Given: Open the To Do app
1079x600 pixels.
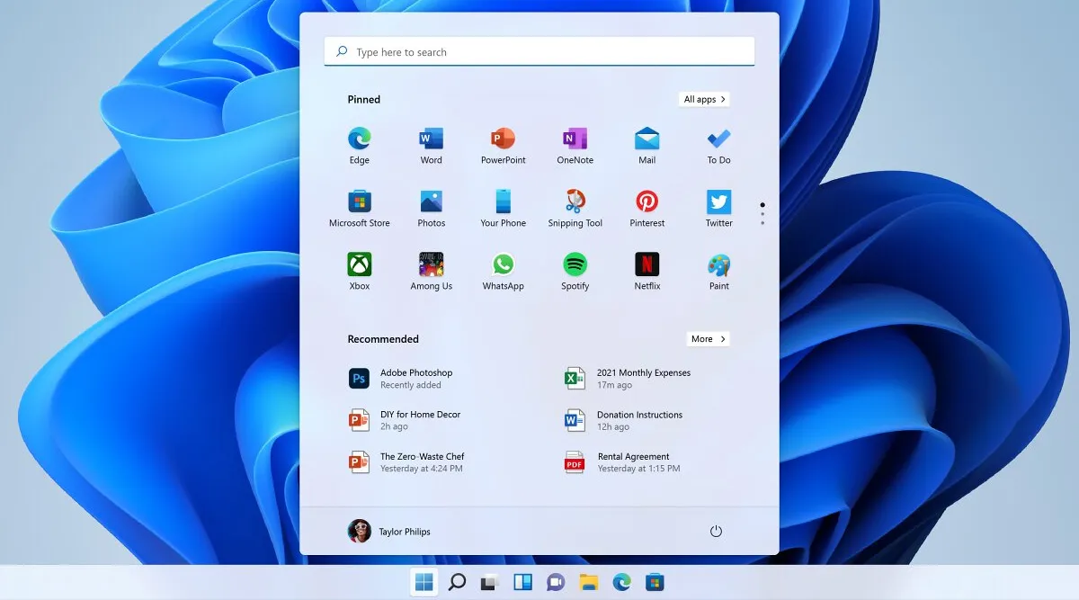Looking at the screenshot, I should [x=719, y=146].
